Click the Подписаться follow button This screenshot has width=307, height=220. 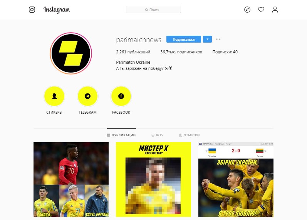[x=184, y=39]
